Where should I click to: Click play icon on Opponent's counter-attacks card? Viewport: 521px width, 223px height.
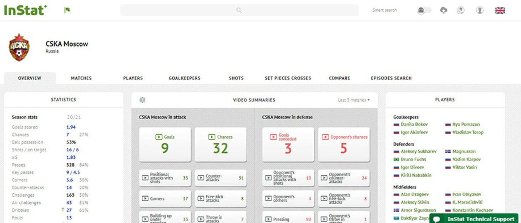[x=324, y=178]
